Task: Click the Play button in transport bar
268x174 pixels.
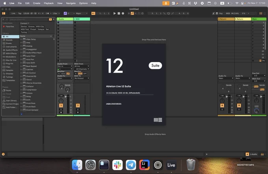Action: tap(115, 13)
